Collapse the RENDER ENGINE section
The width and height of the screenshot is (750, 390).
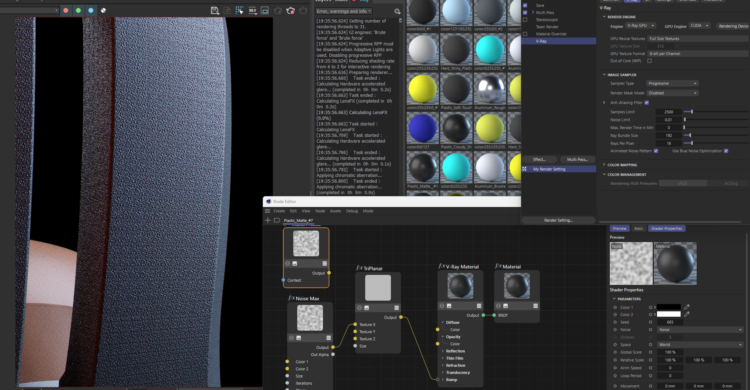tap(604, 17)
